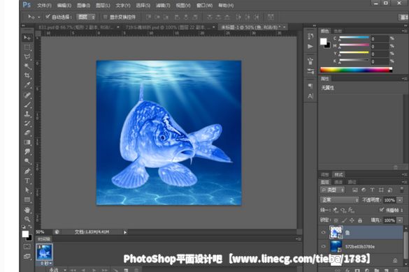The image size is (409, 272).
Task: Select the Magic Wand tool
Action: tap(27, 66)
